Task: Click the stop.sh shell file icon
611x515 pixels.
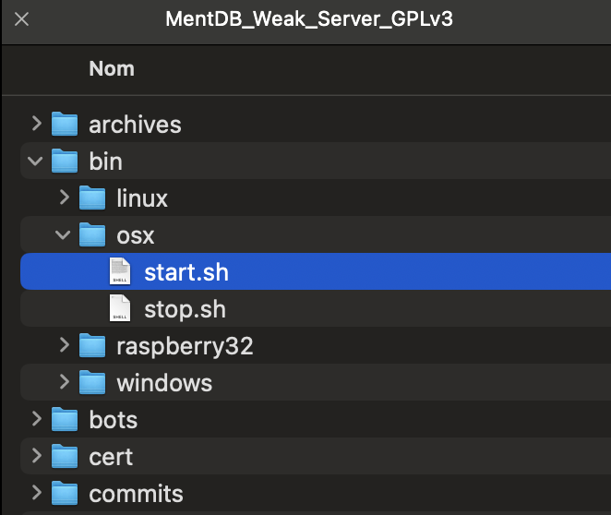Action: [x=120, y=308]
